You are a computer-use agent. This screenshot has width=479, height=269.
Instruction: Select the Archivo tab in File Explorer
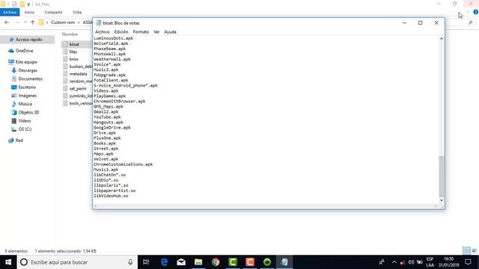click(10, 12)
